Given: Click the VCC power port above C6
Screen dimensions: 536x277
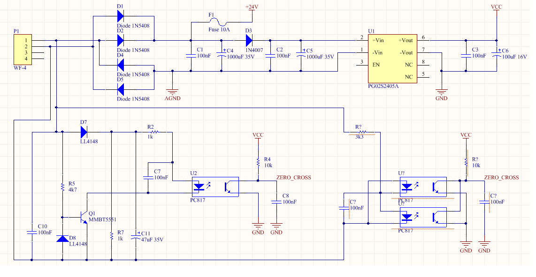Looking at the screenshot, I should tap(496, 7).
